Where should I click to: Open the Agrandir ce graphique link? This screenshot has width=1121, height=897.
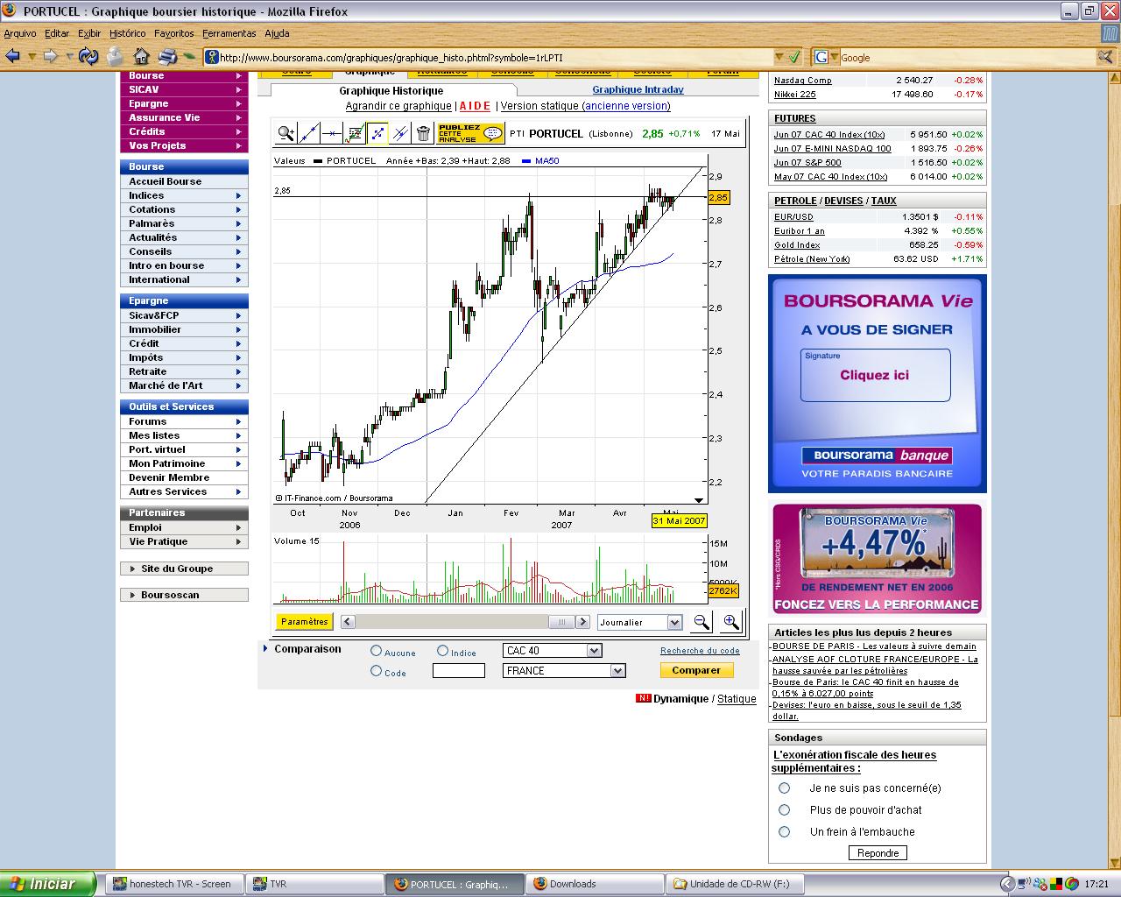(398, 106)
